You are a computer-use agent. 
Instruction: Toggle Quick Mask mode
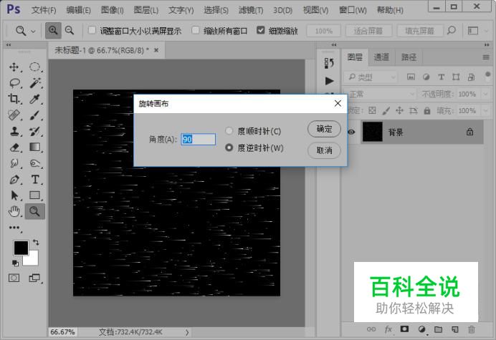14,278
